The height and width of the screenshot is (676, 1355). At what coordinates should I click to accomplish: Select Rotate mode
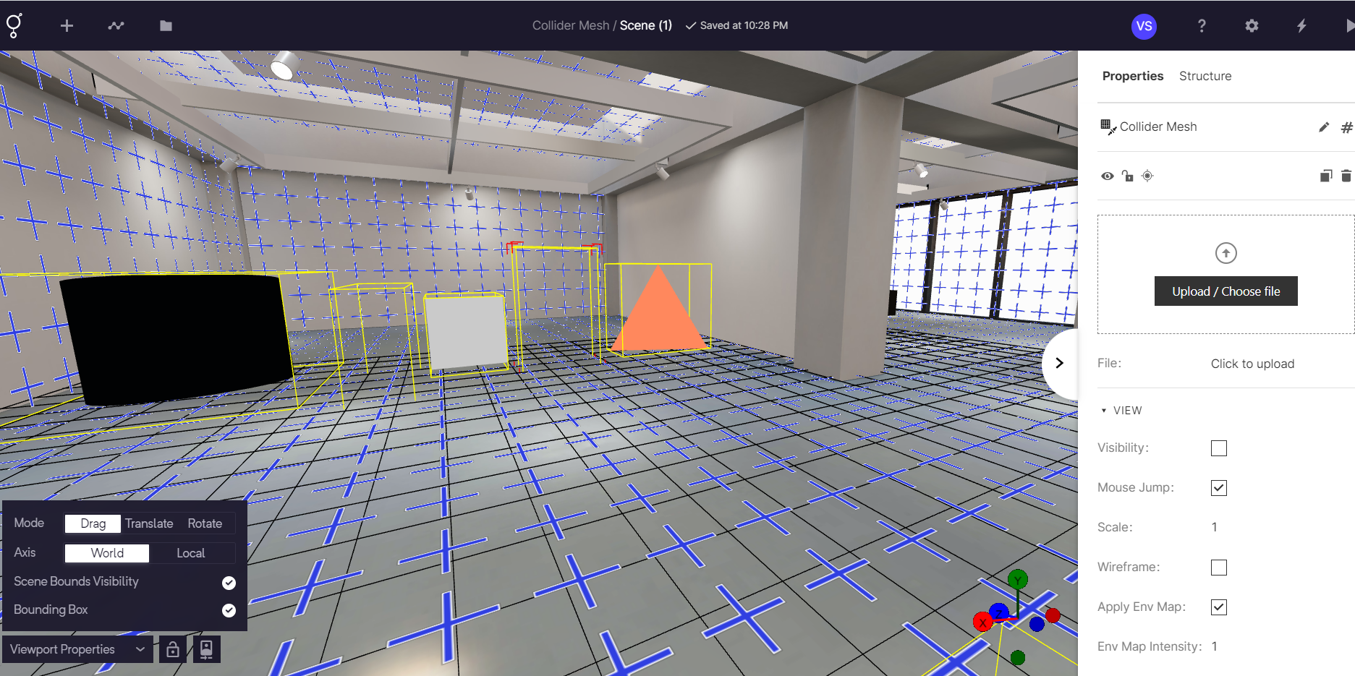tap(205, 523)
